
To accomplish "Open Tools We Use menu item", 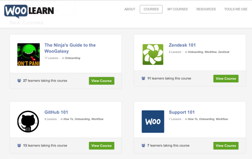I will click(236, 9).
